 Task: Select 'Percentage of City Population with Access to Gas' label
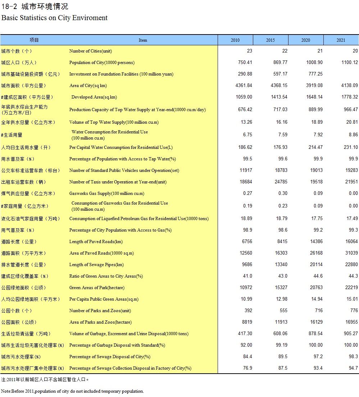(121, 230)
